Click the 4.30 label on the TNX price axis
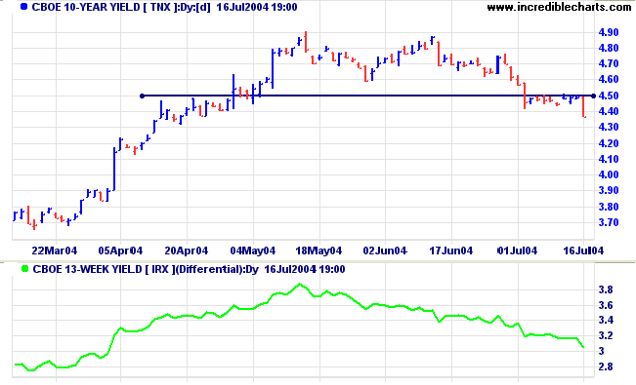 point(609,127)
